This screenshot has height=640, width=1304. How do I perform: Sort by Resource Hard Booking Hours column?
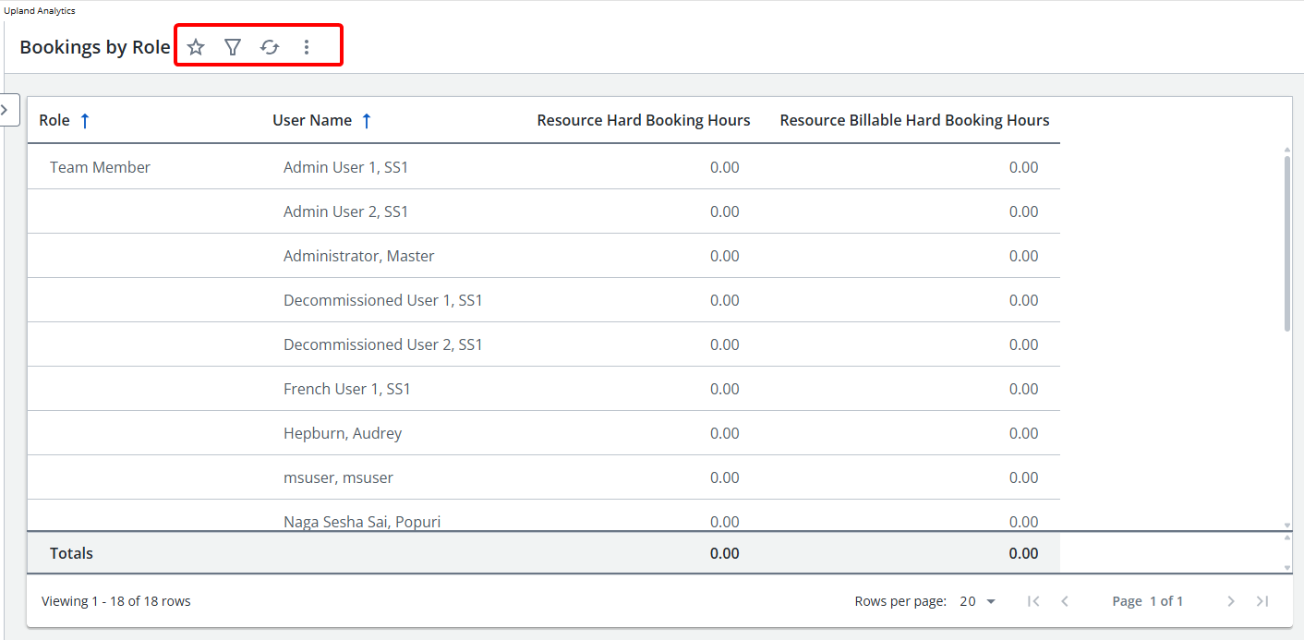(x=643, y=120)
